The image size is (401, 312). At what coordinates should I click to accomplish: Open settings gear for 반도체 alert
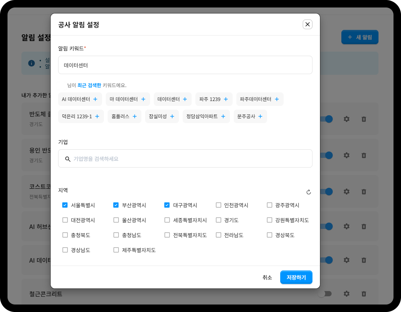point(347,119)
